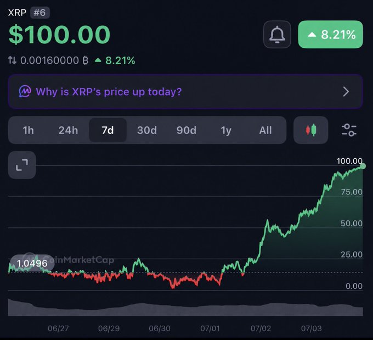This screenshot has width=373, height=340.
Task: Select the 30d timeframe tab
Action: [147, 130]
